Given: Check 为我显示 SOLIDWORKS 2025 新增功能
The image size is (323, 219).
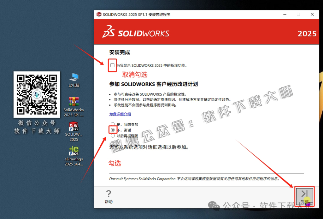Looking at the screenshot, I should [x=112, y=65].
